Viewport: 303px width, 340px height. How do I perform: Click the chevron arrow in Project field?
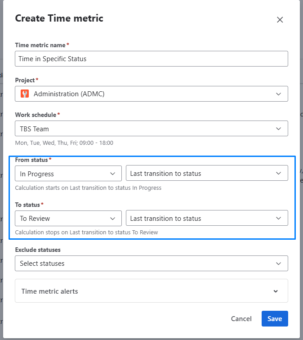click(x=278, y=94)
